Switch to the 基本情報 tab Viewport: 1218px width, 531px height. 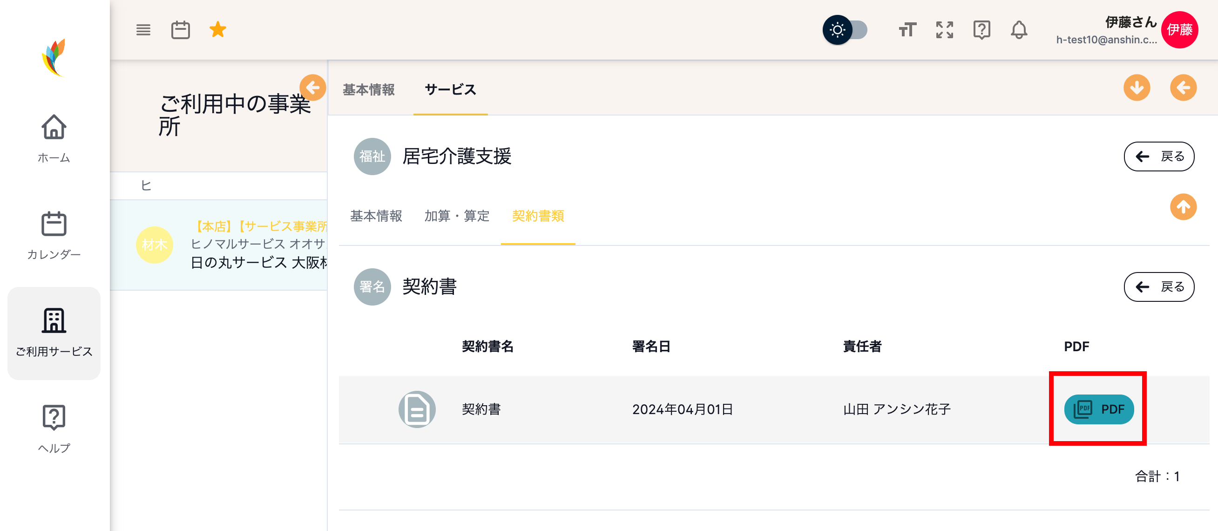pos(369,89)
